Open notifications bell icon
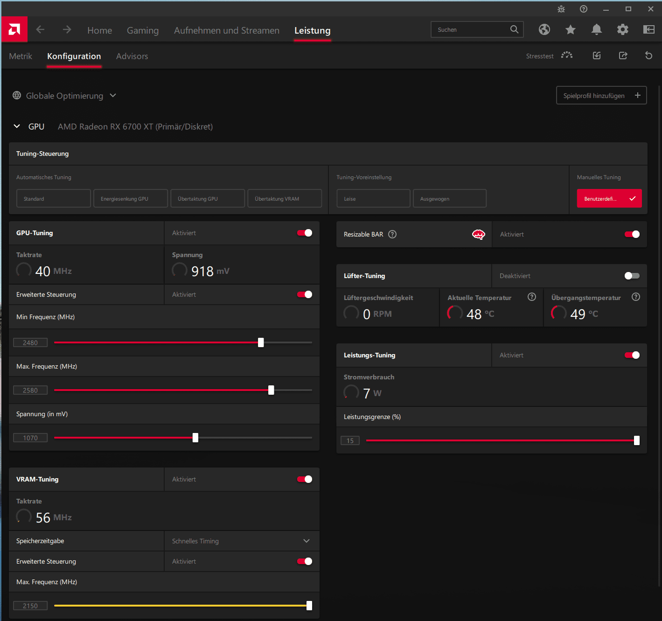The image size is (662, 621). pyautogui.click(x=597, y=30)
